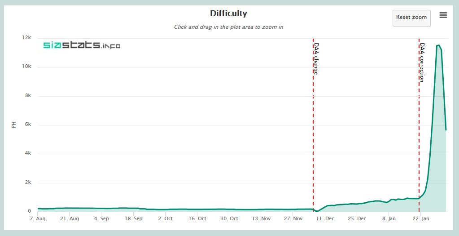This screenshot has width=459, height=236.
Task: Click the Reset zoom button
Action: coord(411,18)
